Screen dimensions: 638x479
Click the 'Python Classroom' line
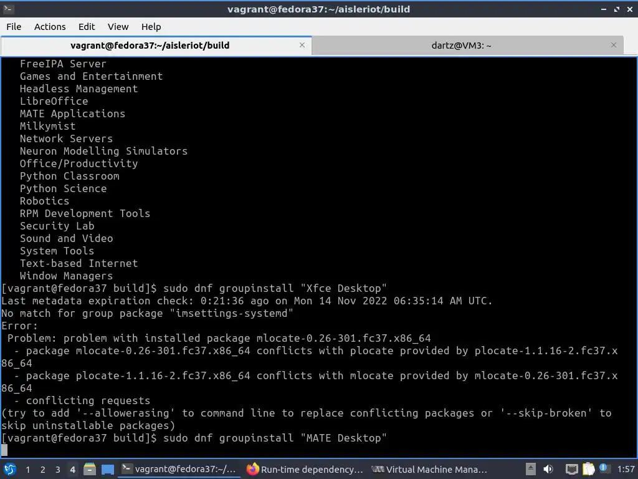click(x=70, y=176)
